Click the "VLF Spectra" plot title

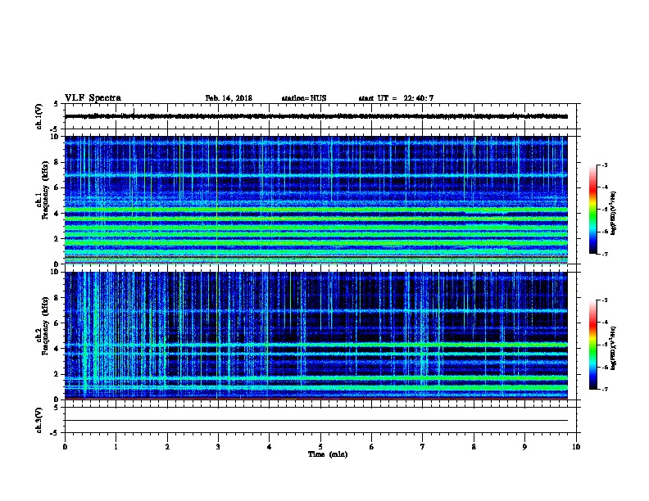coord(93,98)
